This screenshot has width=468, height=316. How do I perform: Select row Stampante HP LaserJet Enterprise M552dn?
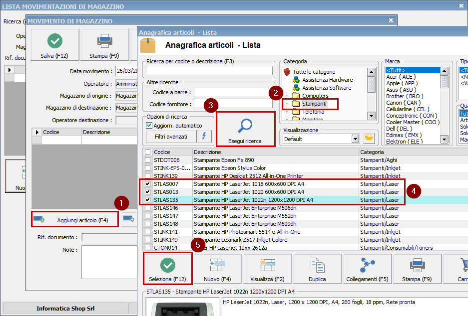pos(305,216)
